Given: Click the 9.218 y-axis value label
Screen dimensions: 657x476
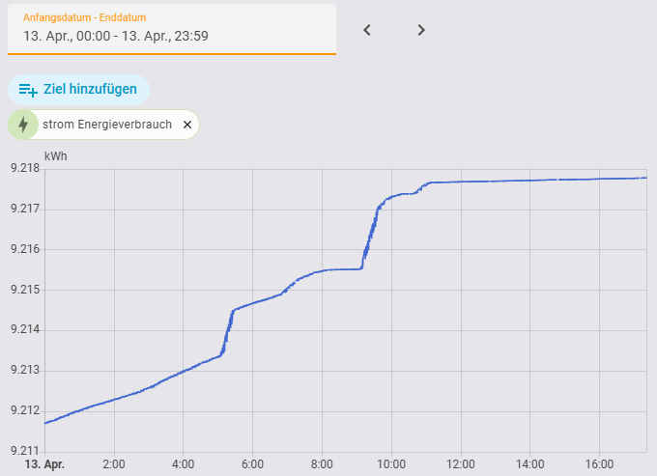Looking at the screenshot, I should [24, 168].
